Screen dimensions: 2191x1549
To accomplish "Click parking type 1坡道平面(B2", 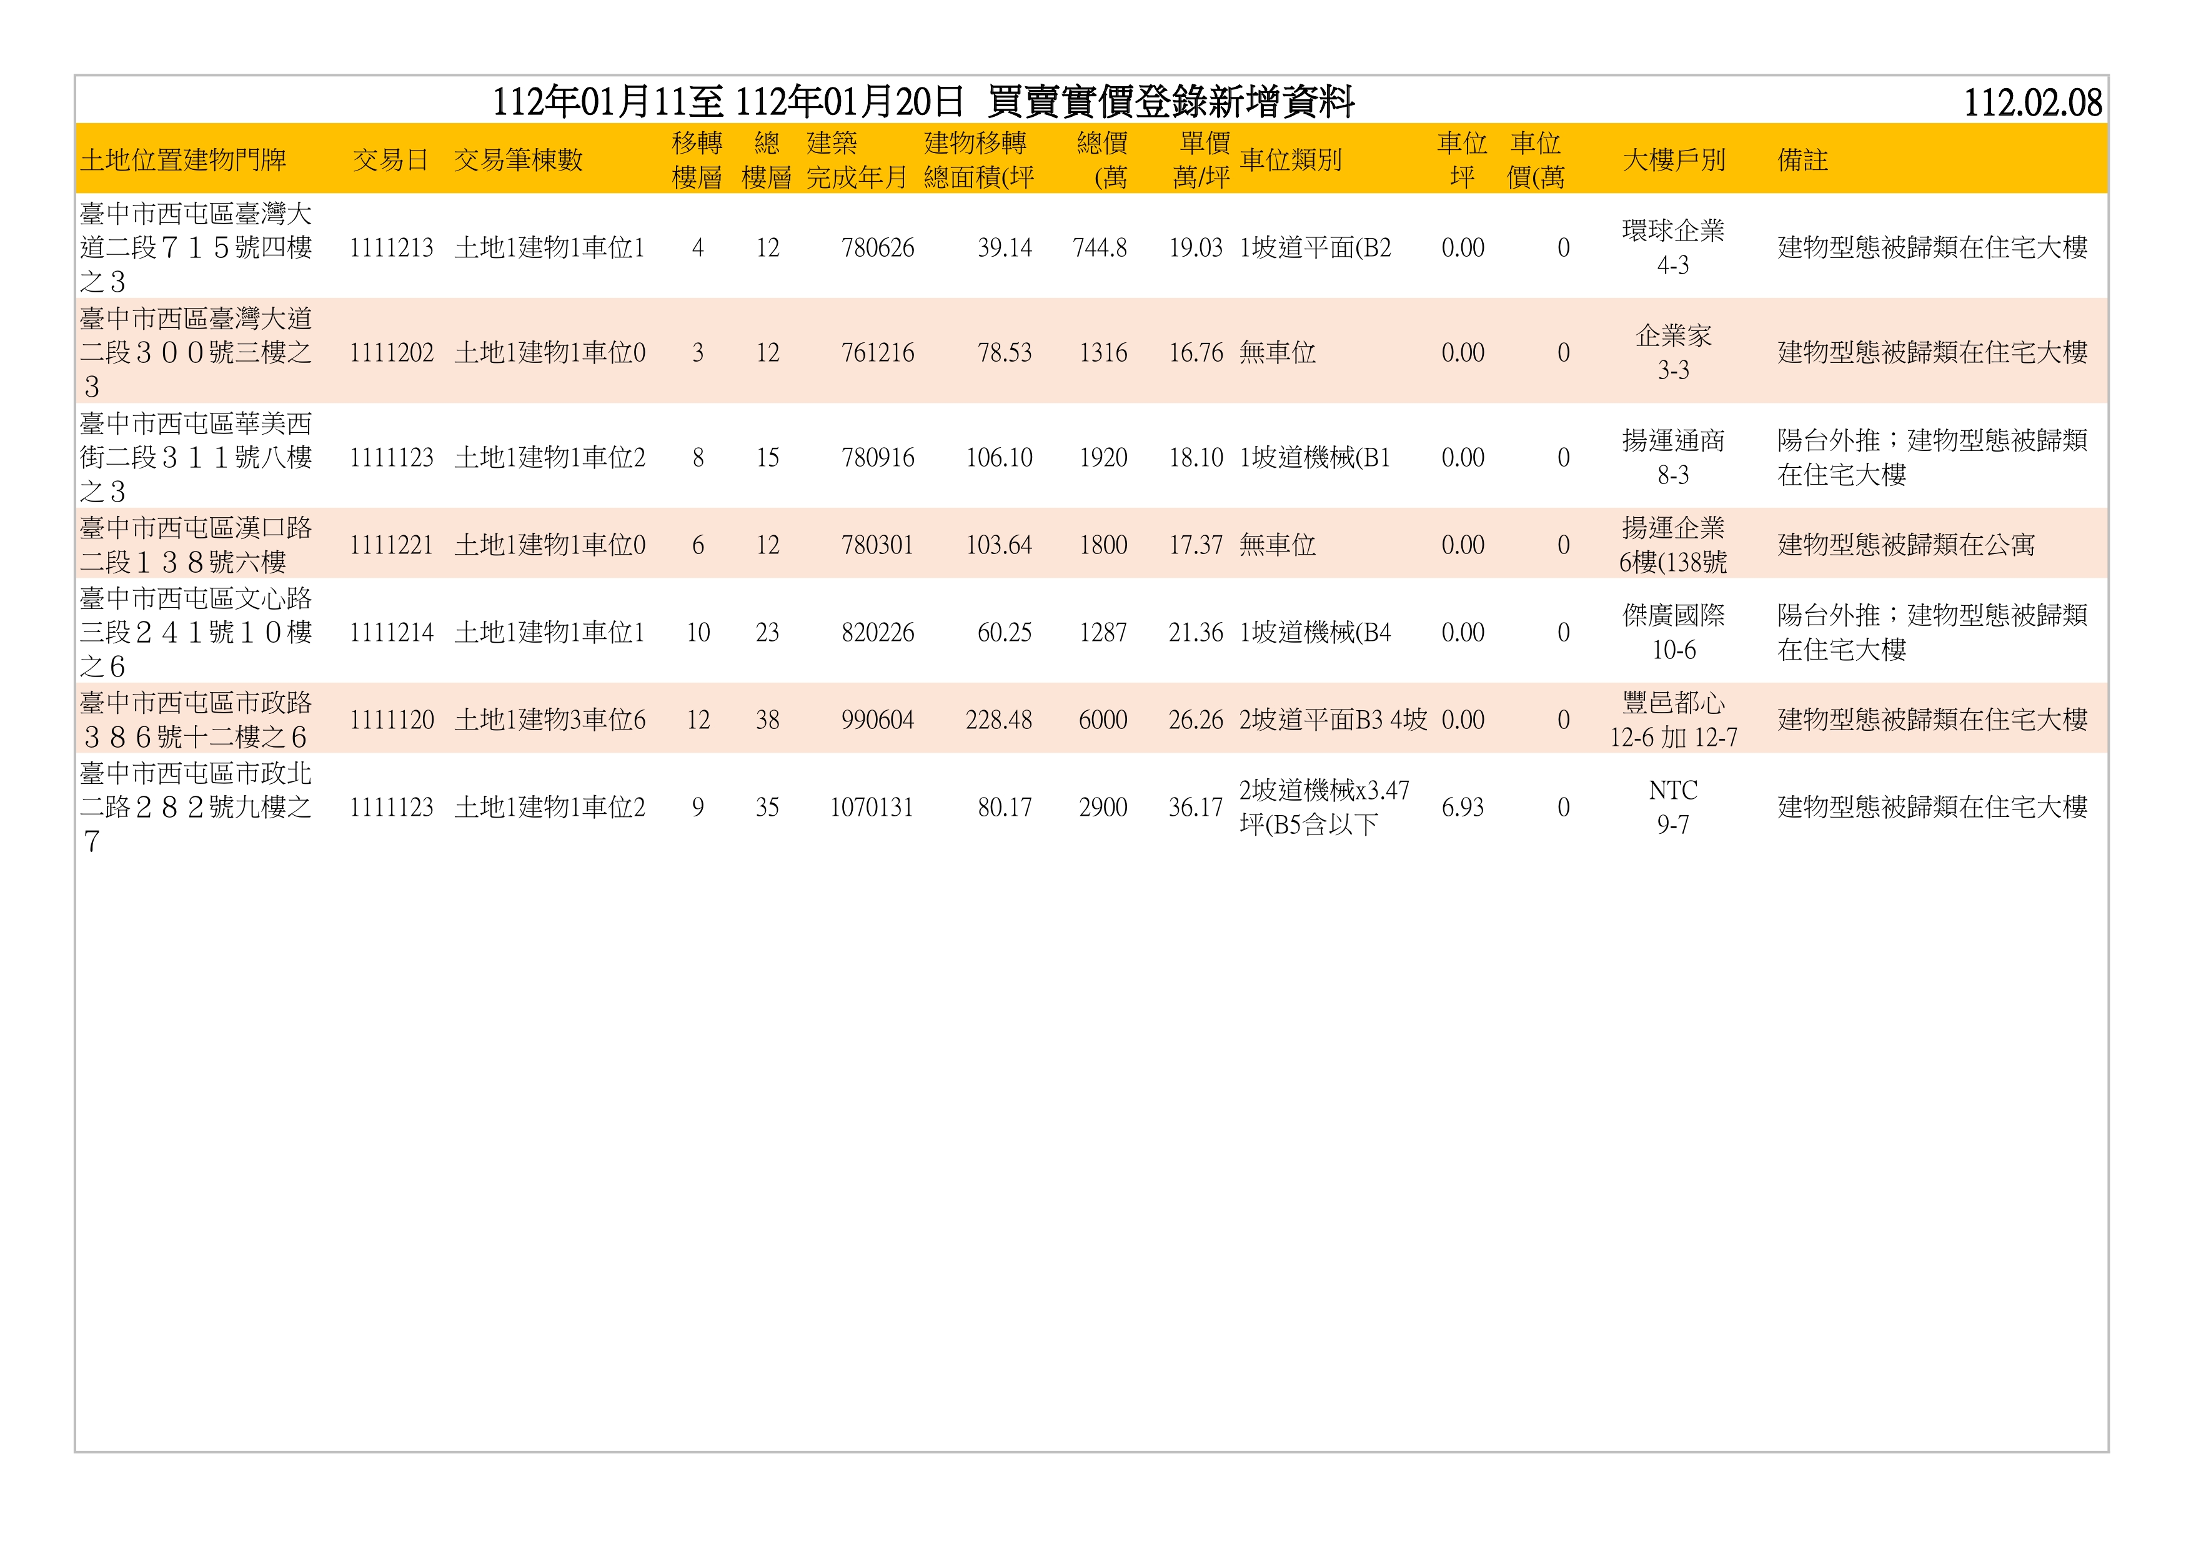I will (1315, 248).
